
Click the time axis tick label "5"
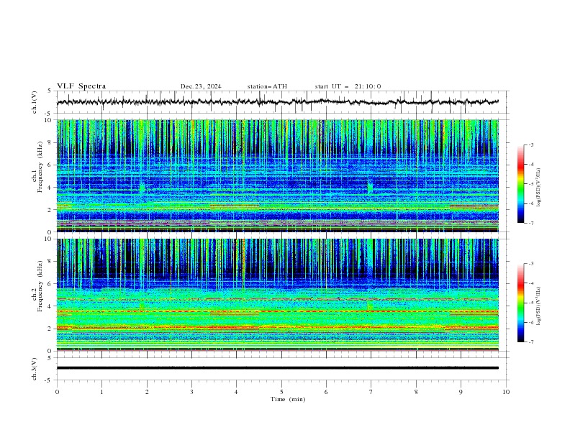click(281, 392)
